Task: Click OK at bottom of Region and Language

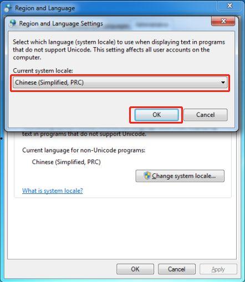Action: click(x=135, y=269)
